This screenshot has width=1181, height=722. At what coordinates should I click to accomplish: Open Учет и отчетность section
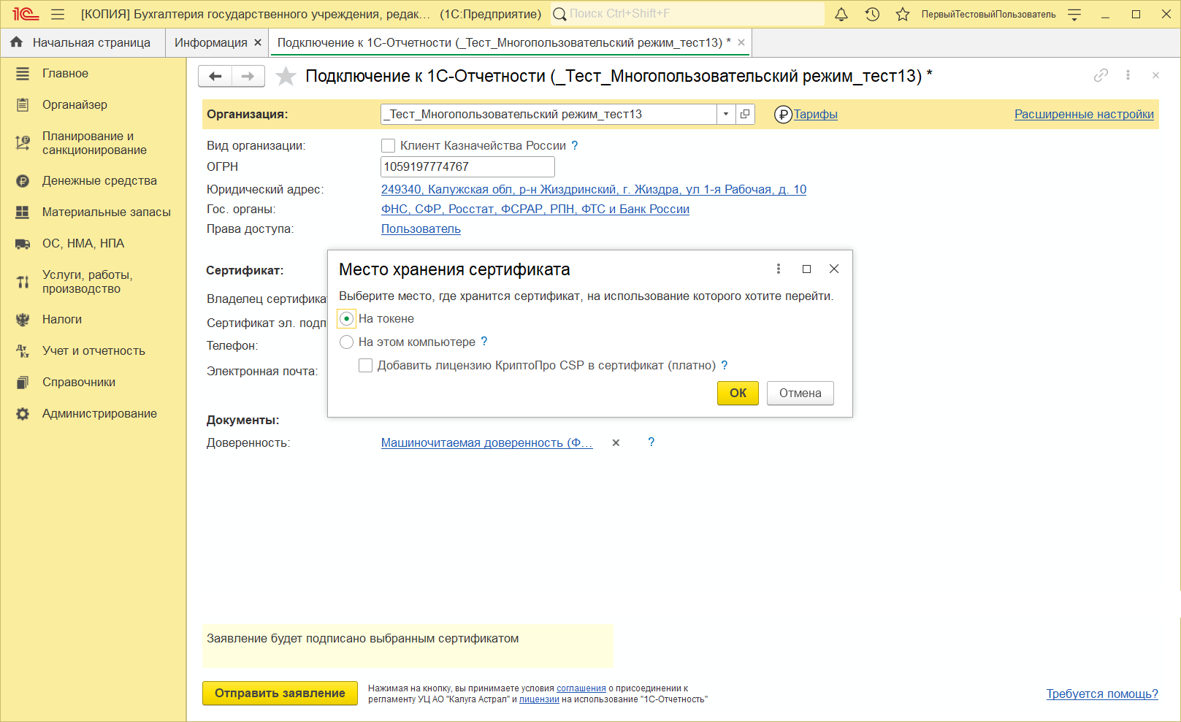93,351
